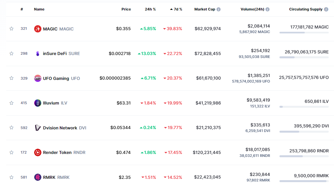Sort by the Name column header

click(39, 9)
